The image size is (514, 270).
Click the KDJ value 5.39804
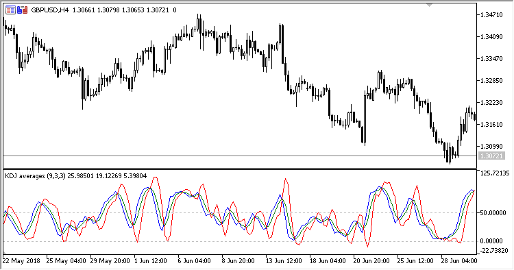(135, 176)
